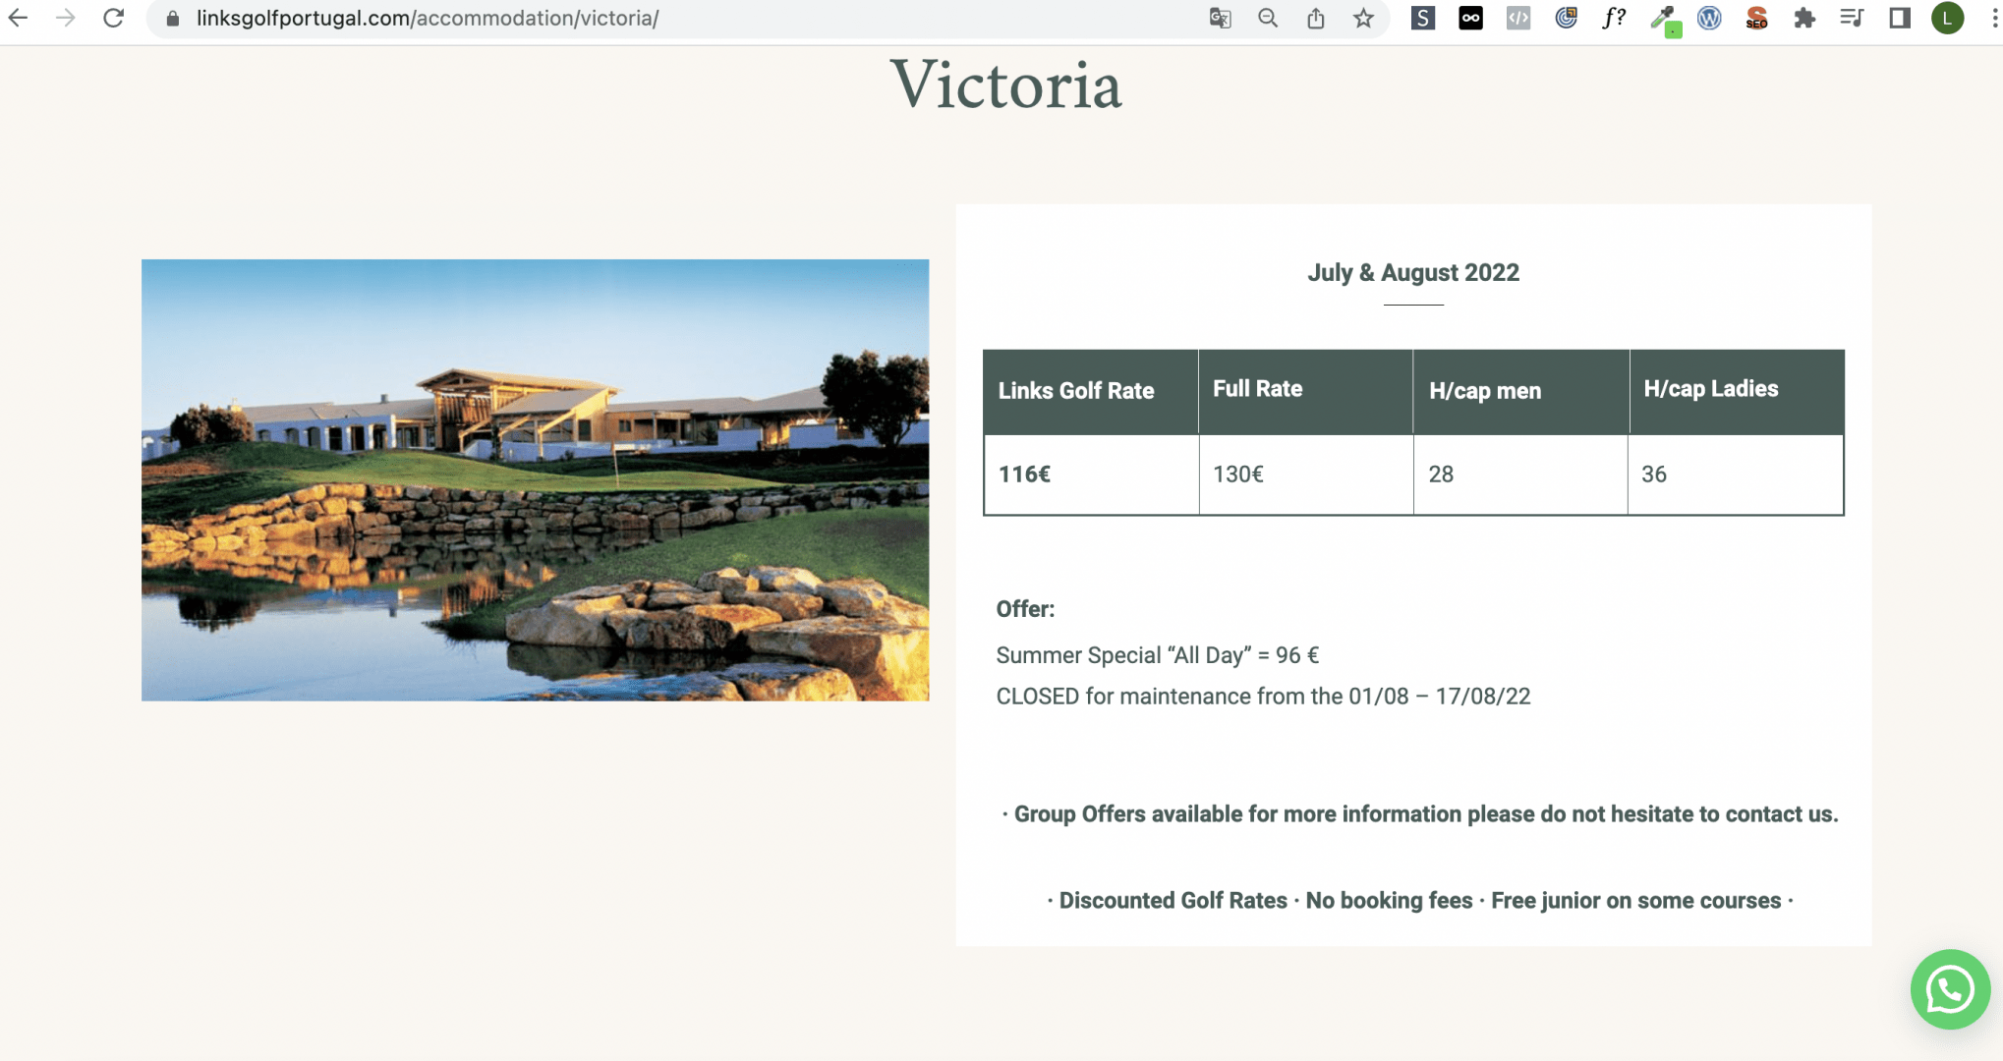Share this page

coord(1315,18)
